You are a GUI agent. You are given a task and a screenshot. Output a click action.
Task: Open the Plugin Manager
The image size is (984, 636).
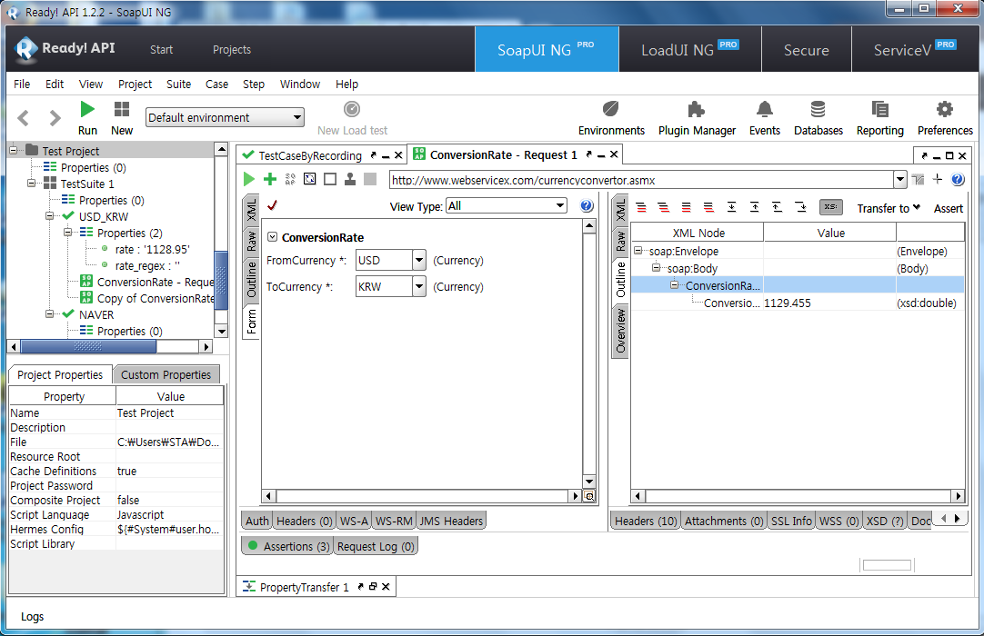(x=697, y=118)
